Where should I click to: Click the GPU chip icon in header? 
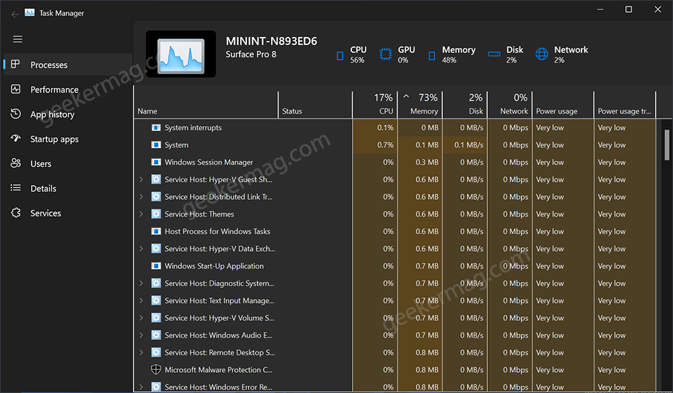[386, 54]
